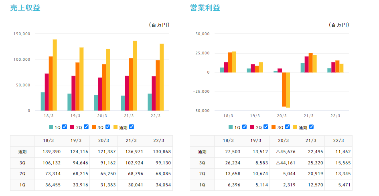Uncheck the 1Q checkbox under 営業利益 chart
This screenshot has width=379, height=196.
pos(244,127)
